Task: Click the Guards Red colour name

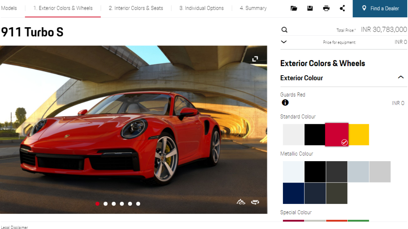Action: click(x=293, y=95)
